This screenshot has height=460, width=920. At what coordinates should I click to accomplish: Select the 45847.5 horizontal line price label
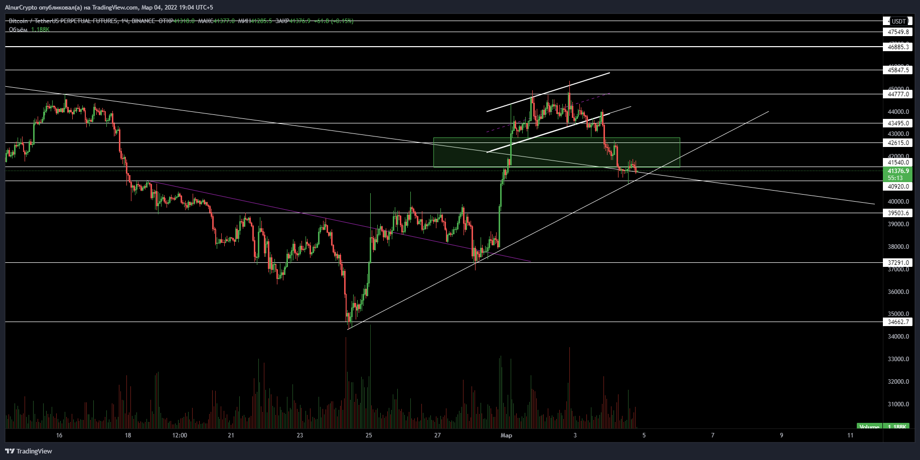(x=898, y=70)
